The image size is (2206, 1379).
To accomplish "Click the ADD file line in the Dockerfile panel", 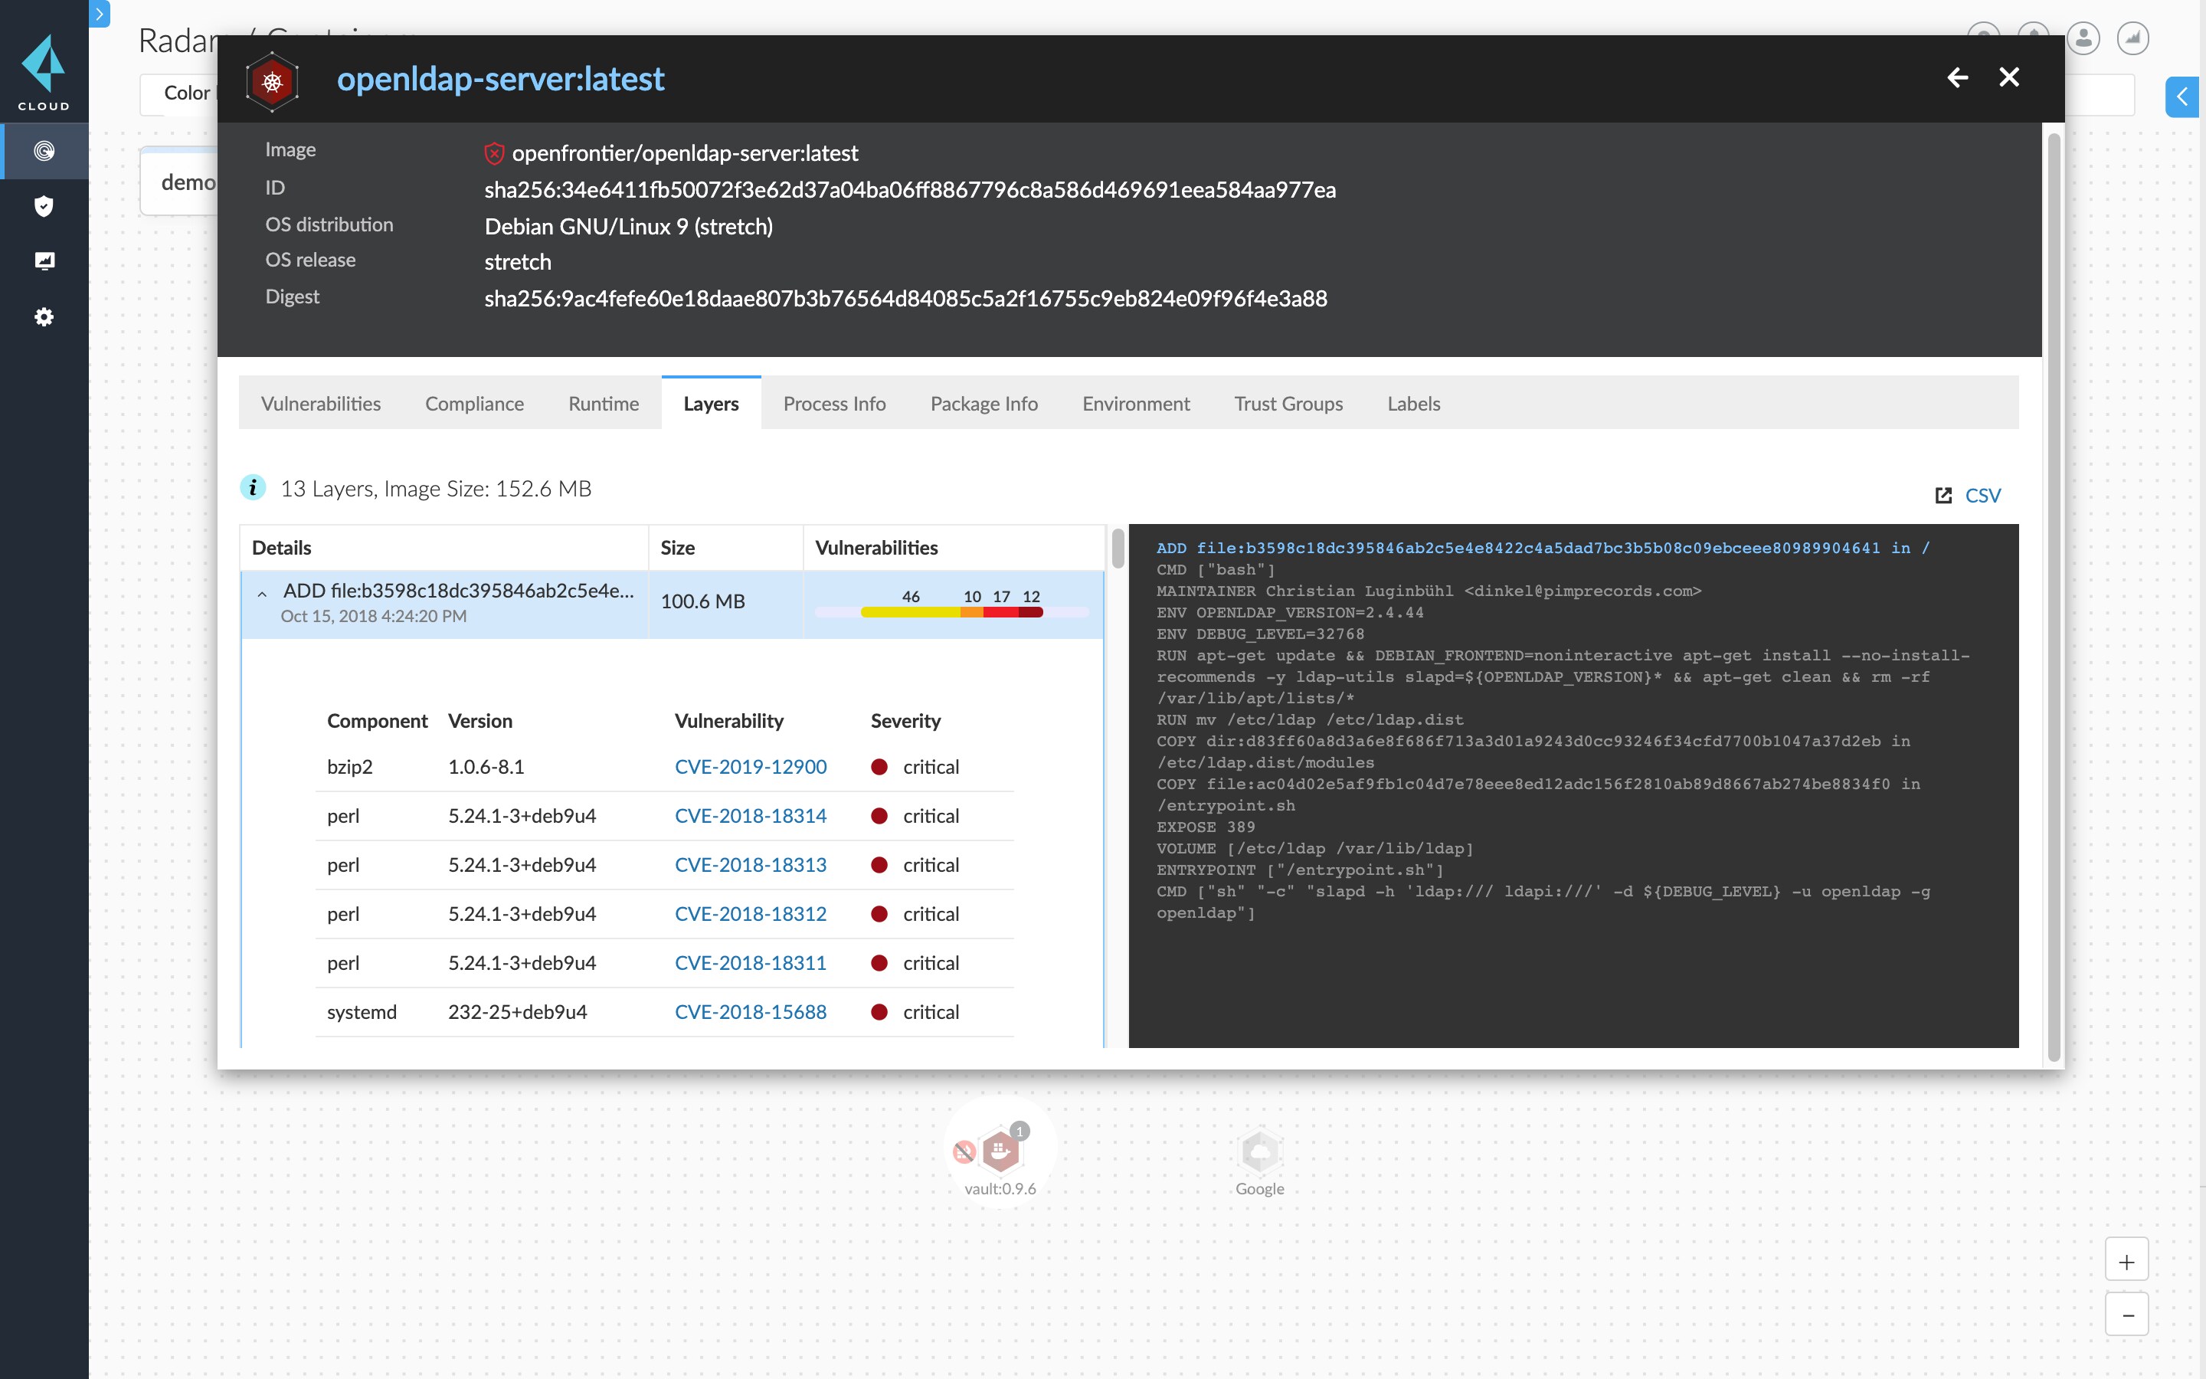I will tap(1543, 548).
